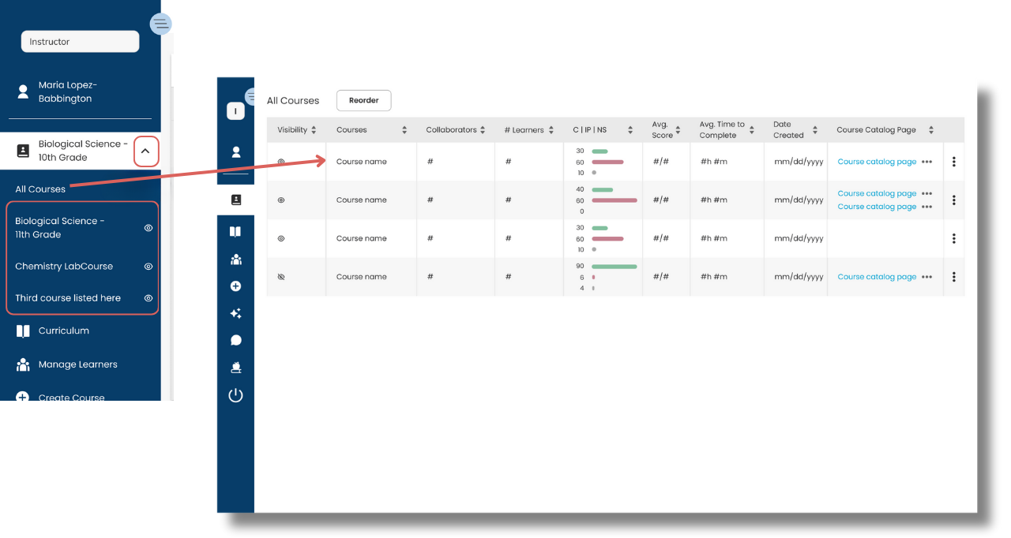Viewport: 1011px width, 538px height.
Task: Sort by the Courses column arrows
Action: (404, 130)
